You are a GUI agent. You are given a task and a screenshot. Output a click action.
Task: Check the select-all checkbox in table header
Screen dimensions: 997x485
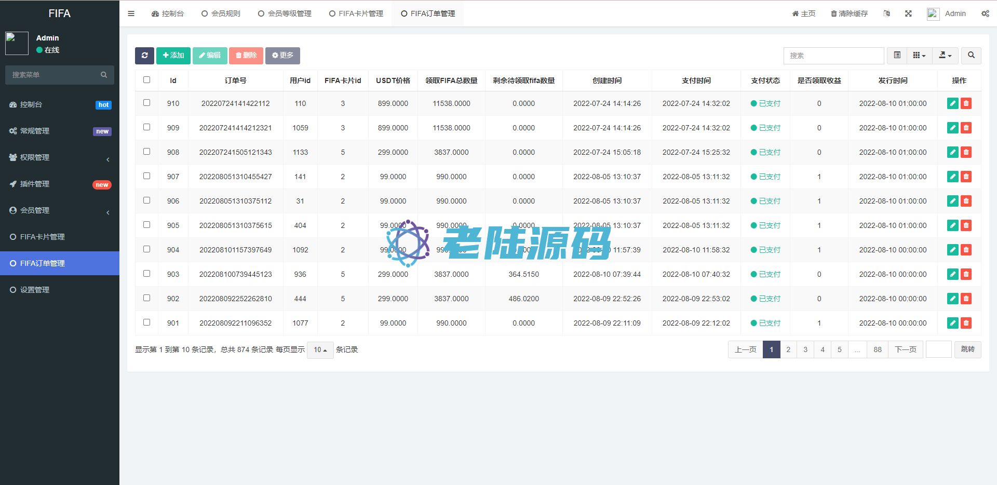tap(146, 80)
